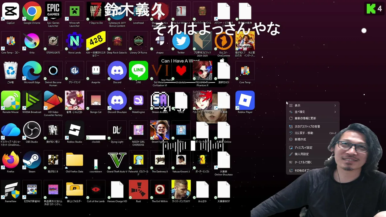Click the 新しいフォルダー folder icon
This screenshot has width=386, height=217.
click(74, 190)
